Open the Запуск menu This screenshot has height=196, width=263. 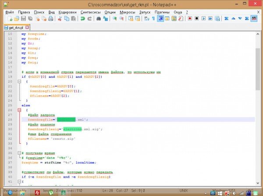[x=145, y=12]
